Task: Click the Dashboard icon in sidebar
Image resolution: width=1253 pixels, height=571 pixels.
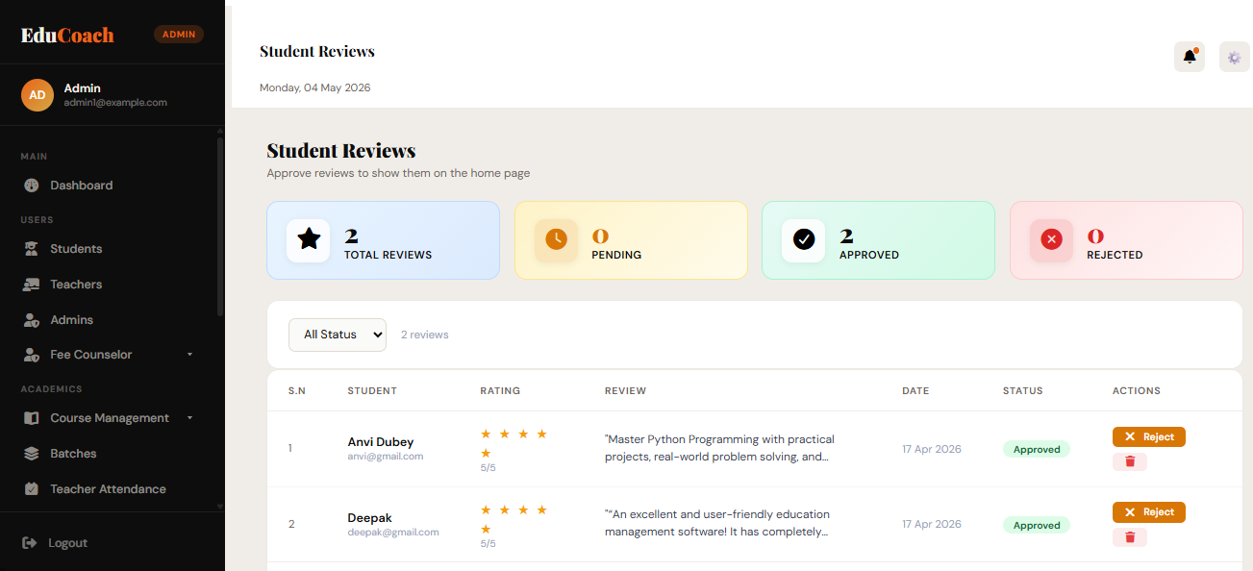Action: pyautogui.click(x=32, y=186)
